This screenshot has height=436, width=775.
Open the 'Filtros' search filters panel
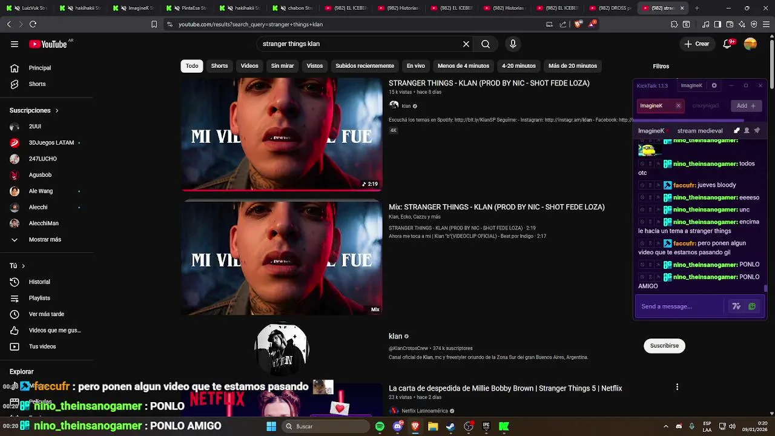661,66
